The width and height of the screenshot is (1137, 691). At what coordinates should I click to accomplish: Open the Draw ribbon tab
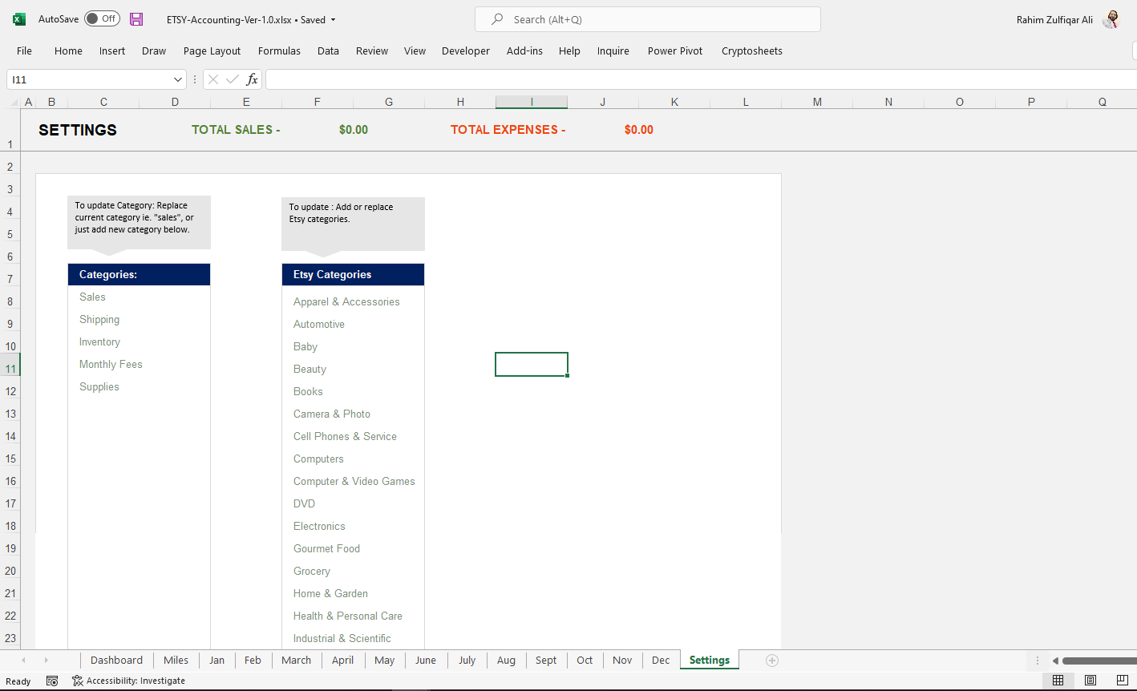point(154,51)
